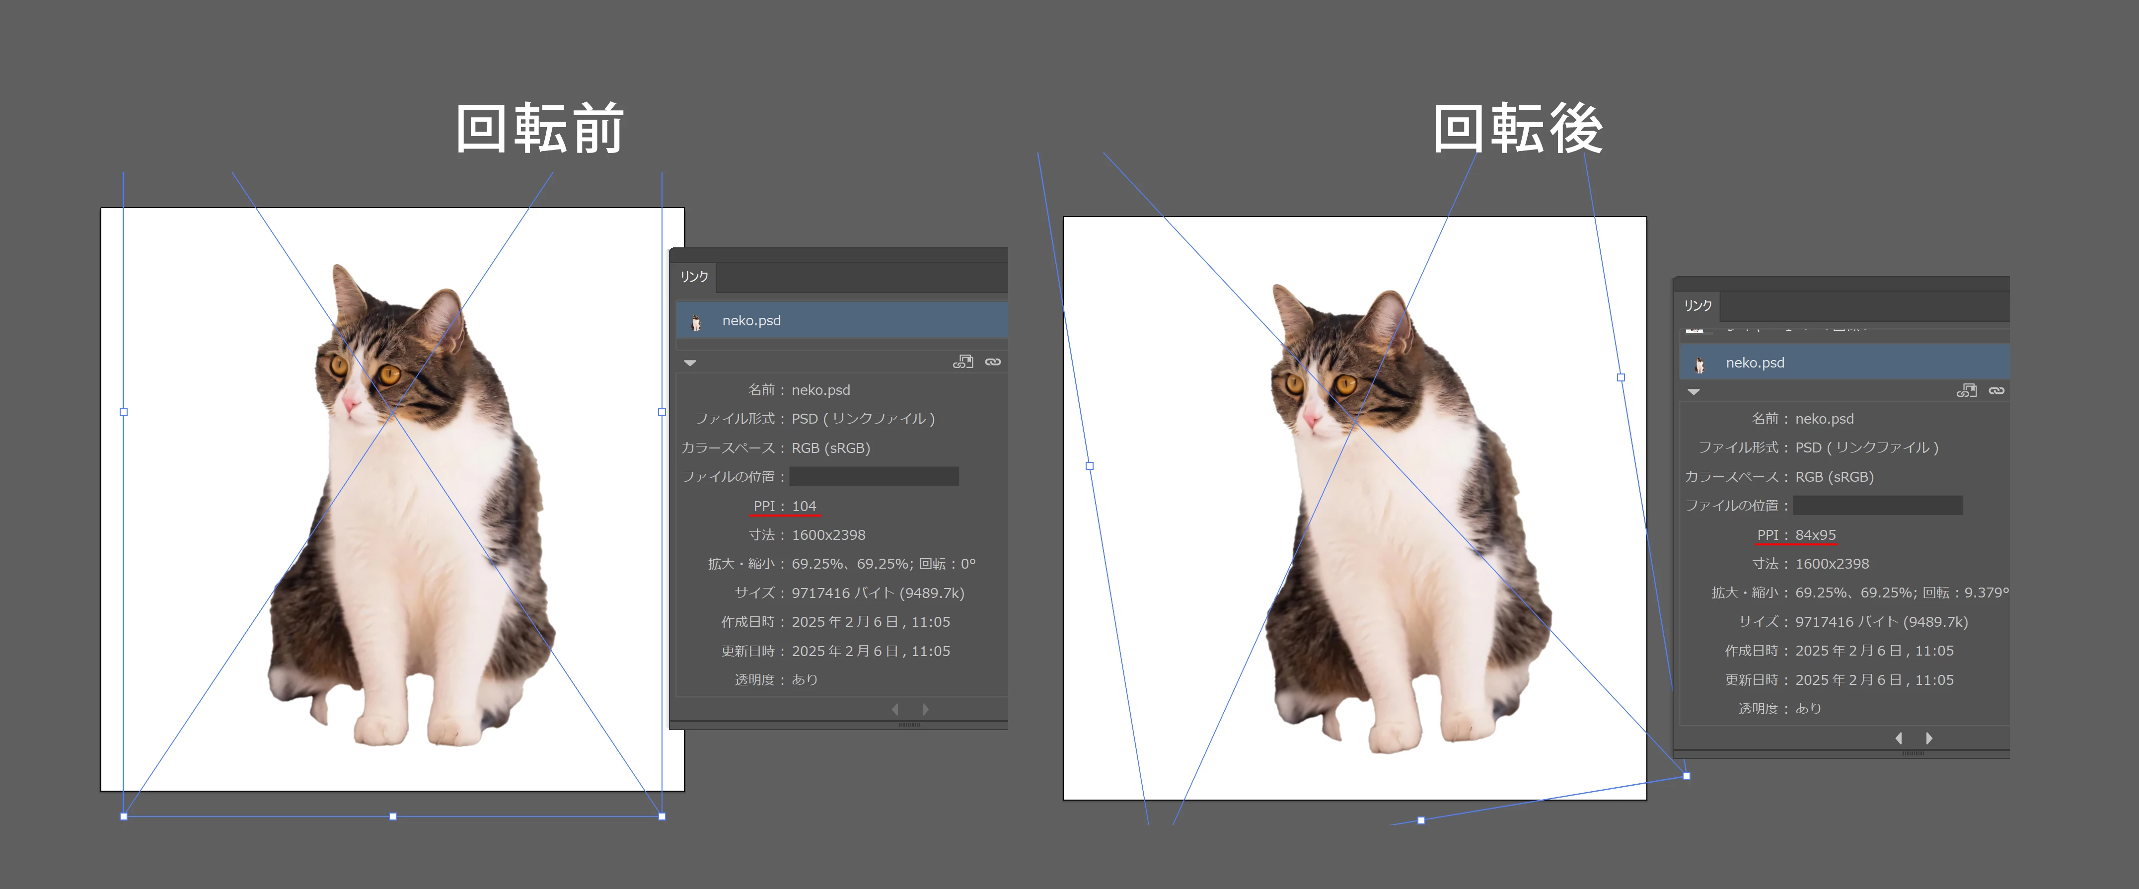Click Relink from CC Libraries icon, right panel
This screenshot has width=2139, height=889.
pyautogui.click(x=1966, y=390)
